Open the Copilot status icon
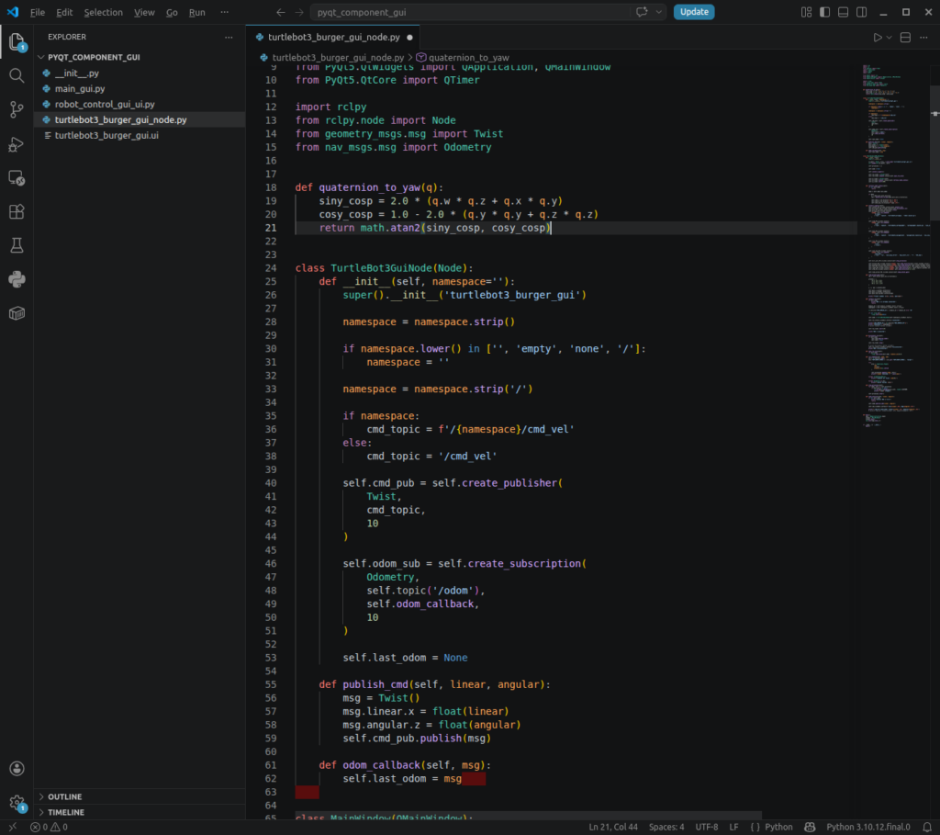This screenshot has width=940, height=835. click(x=810, y=828)
